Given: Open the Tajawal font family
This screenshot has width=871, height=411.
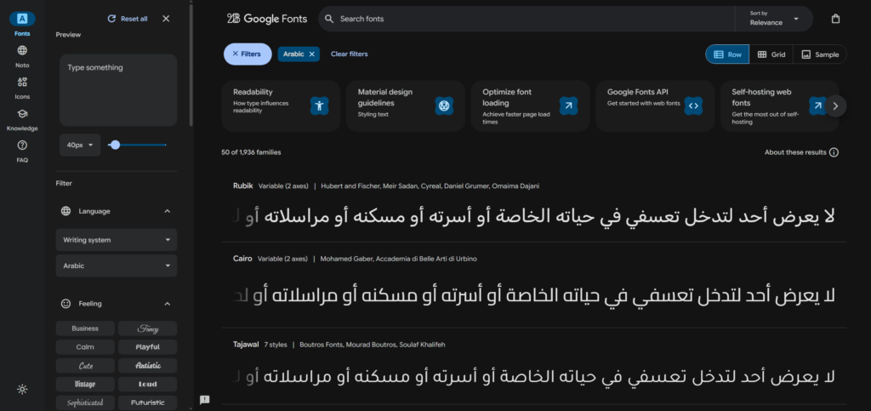Looking at the screenshot, I should [x=246, y=345].
